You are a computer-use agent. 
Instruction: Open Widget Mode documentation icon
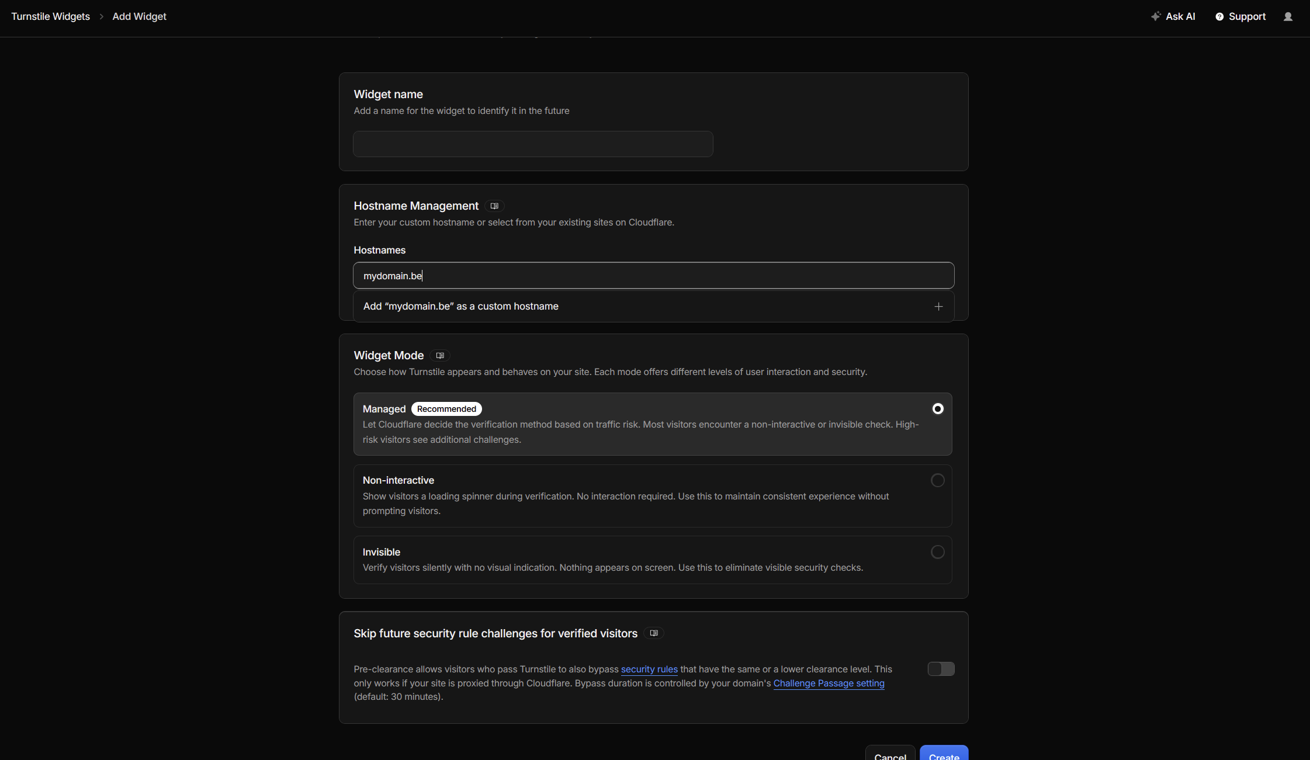point(440,355)
